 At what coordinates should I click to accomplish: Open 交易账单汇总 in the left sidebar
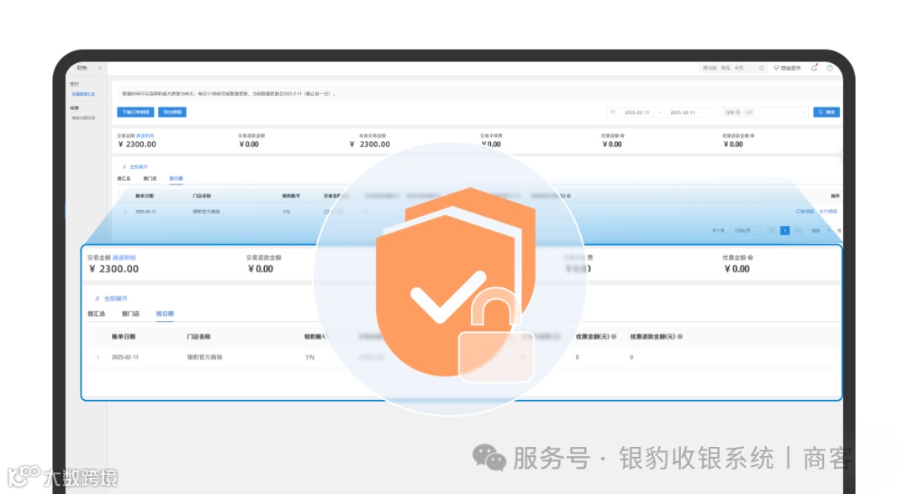[x=82, y=94]
